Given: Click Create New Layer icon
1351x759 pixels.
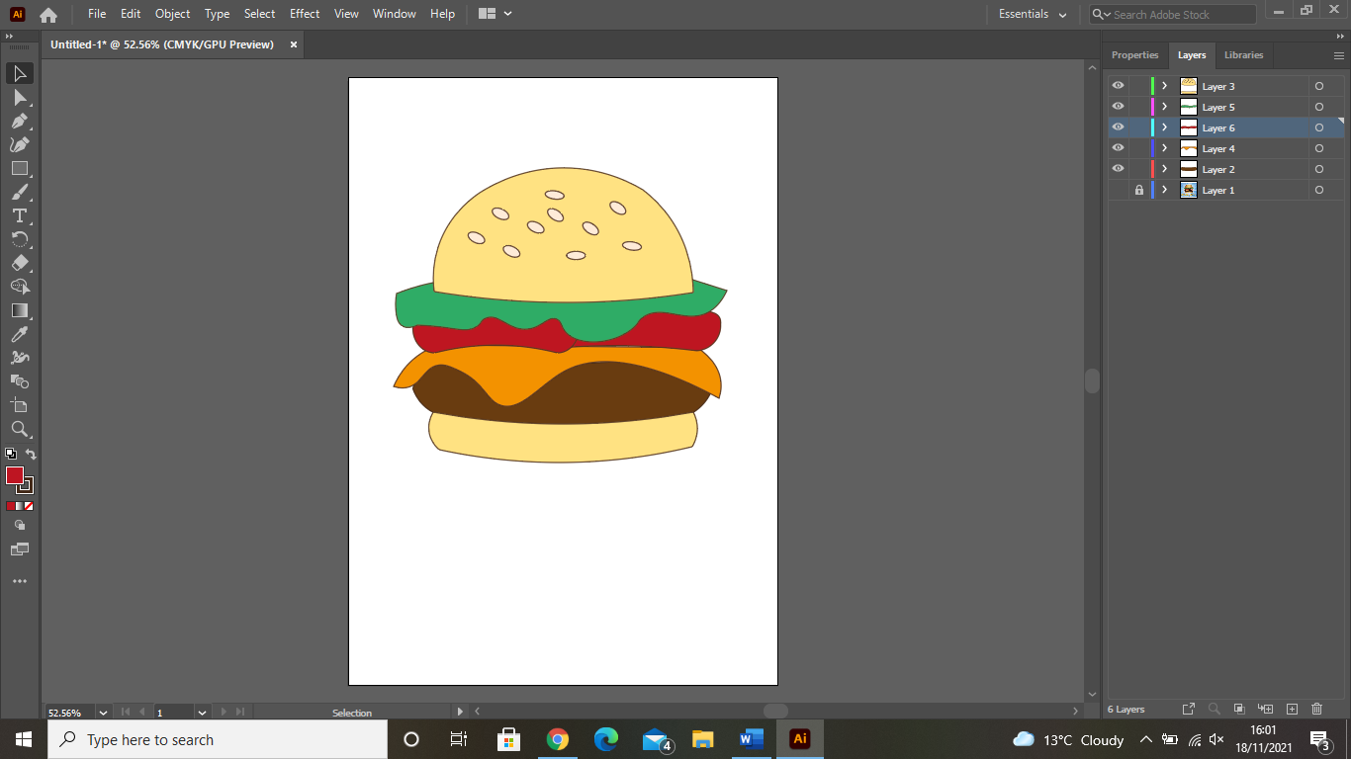Looking at the screenshot, I should [x=1292, y=710].
